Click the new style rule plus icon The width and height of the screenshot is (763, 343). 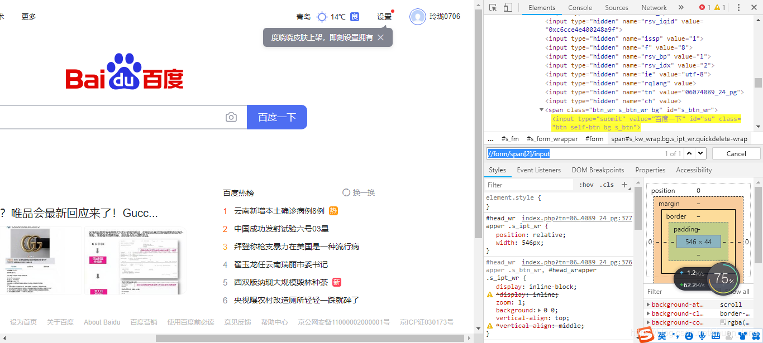[x=624, y=185]
